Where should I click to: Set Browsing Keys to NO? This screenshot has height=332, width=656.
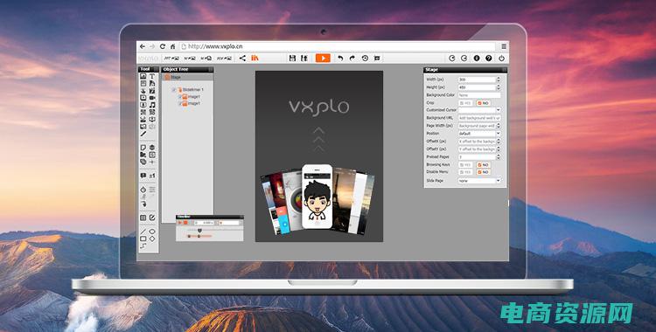pos(483,165)
